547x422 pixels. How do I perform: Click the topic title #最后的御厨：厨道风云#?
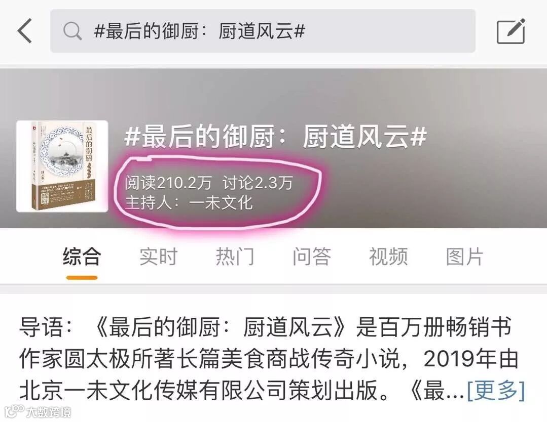point(276,136)
